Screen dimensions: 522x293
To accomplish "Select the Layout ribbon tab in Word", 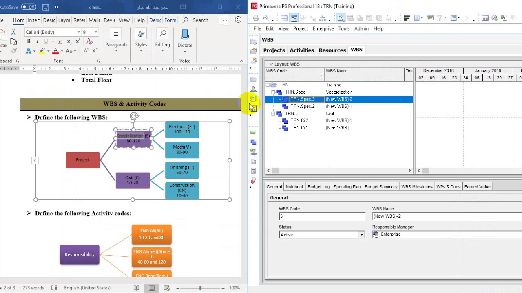I will tap(64, 20).
